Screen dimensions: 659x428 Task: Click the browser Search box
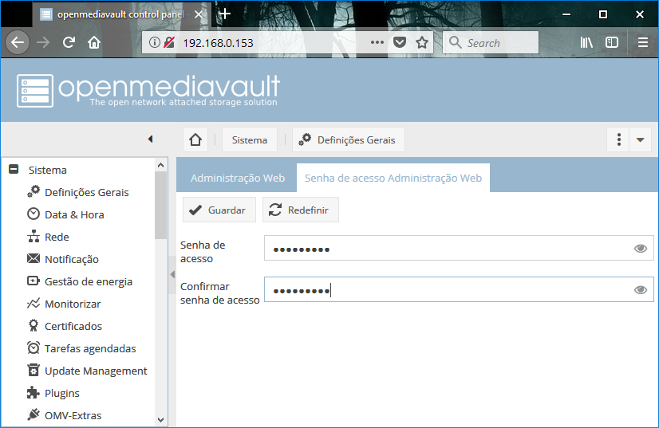pyautogui.click(x=491, y=42)
